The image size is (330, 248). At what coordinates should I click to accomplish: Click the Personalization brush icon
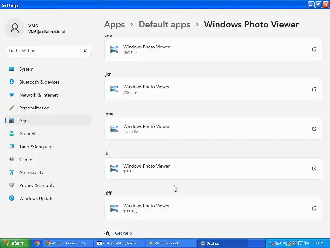[x=12, y=108]
